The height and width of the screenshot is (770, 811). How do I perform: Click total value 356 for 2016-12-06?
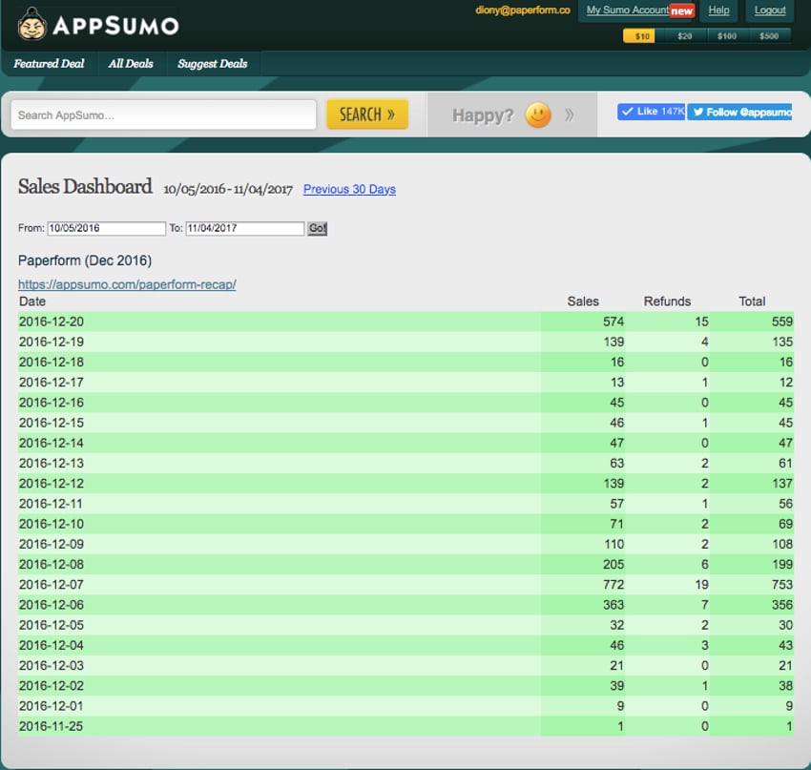pyautogui.click(x=782, y=605)
